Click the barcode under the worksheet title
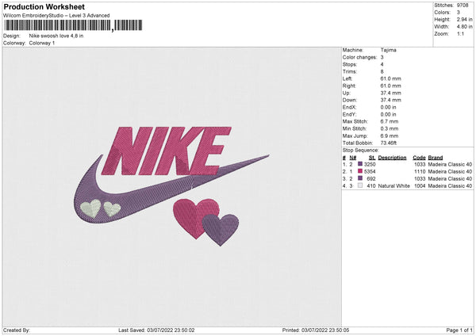 (72, 25)
